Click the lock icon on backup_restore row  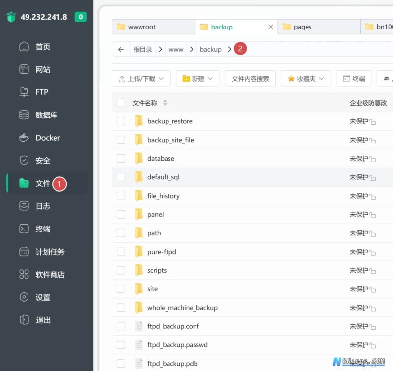(373, 122)
